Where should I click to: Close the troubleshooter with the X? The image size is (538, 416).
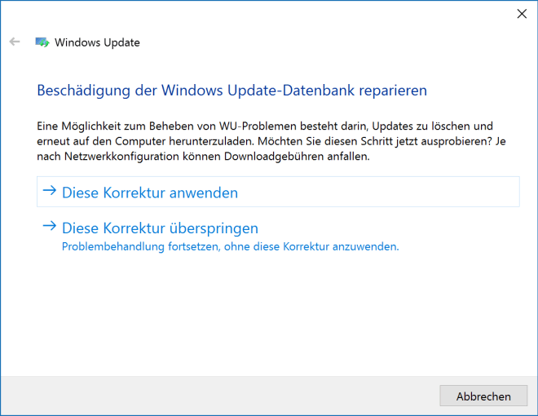(522, 14)
